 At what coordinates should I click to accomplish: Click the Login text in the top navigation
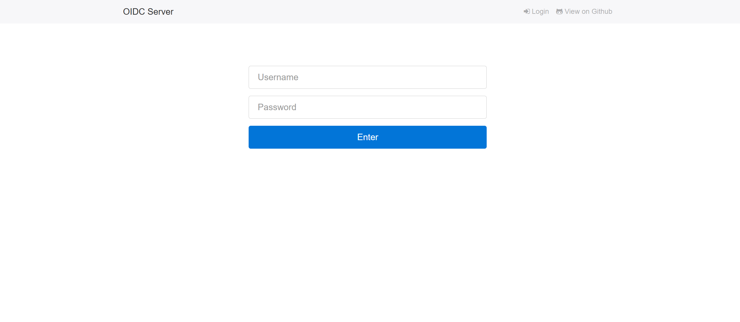click(540, 11)
